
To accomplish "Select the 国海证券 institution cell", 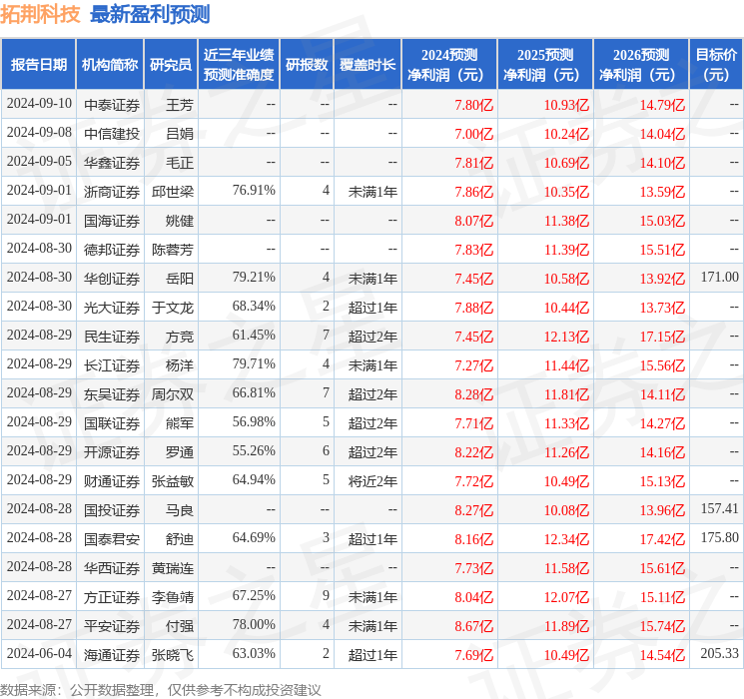I will click(112, 221).
